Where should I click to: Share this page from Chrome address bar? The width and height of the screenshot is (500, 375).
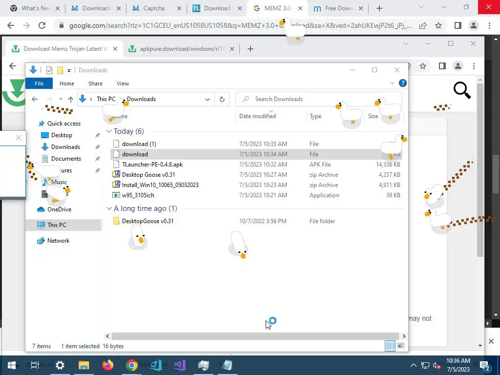(x=423, y=25)
